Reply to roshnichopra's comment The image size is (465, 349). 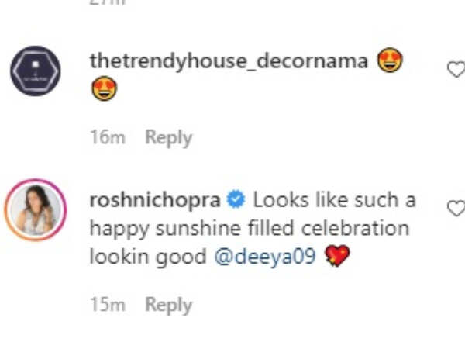pos(168,305)
